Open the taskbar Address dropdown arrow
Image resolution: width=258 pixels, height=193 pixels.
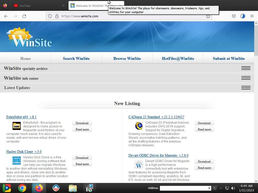click(209, 188)
